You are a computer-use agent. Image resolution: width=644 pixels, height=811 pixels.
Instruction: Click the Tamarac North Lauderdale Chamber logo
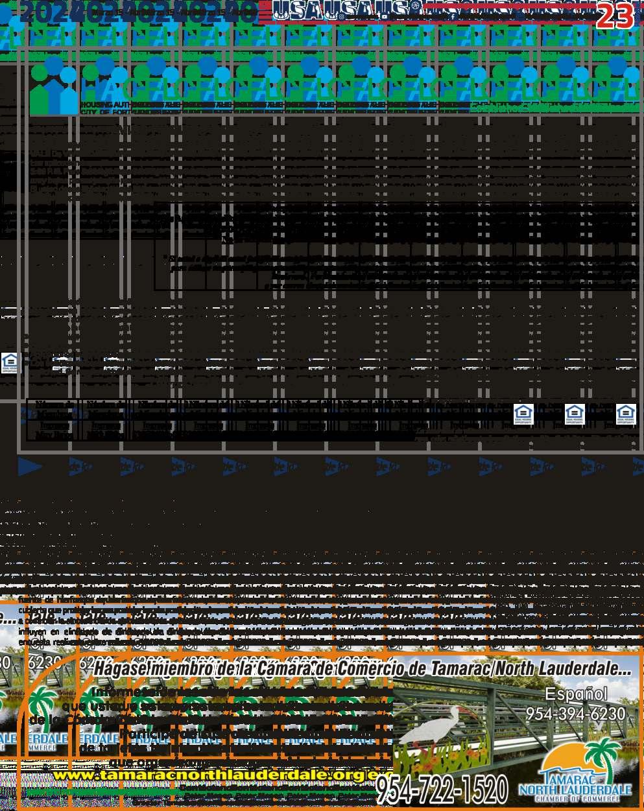575,769
